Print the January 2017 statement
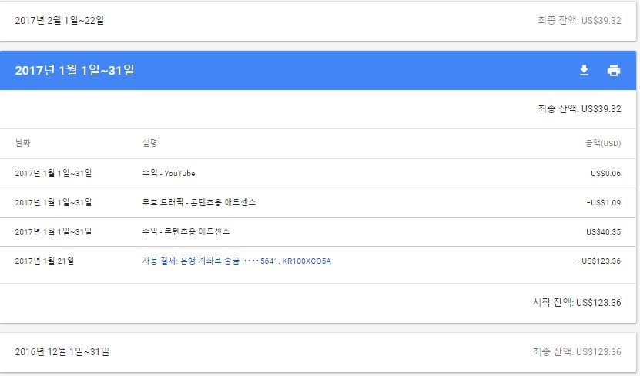 click(614, 71)
